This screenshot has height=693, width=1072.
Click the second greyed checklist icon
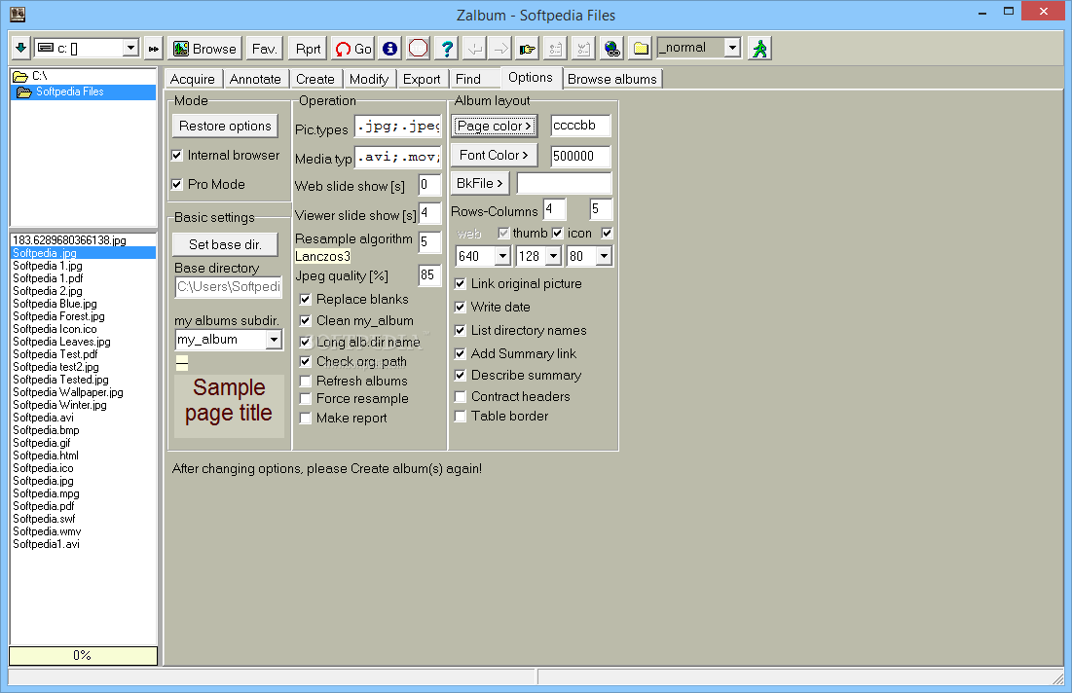point(583,49)
